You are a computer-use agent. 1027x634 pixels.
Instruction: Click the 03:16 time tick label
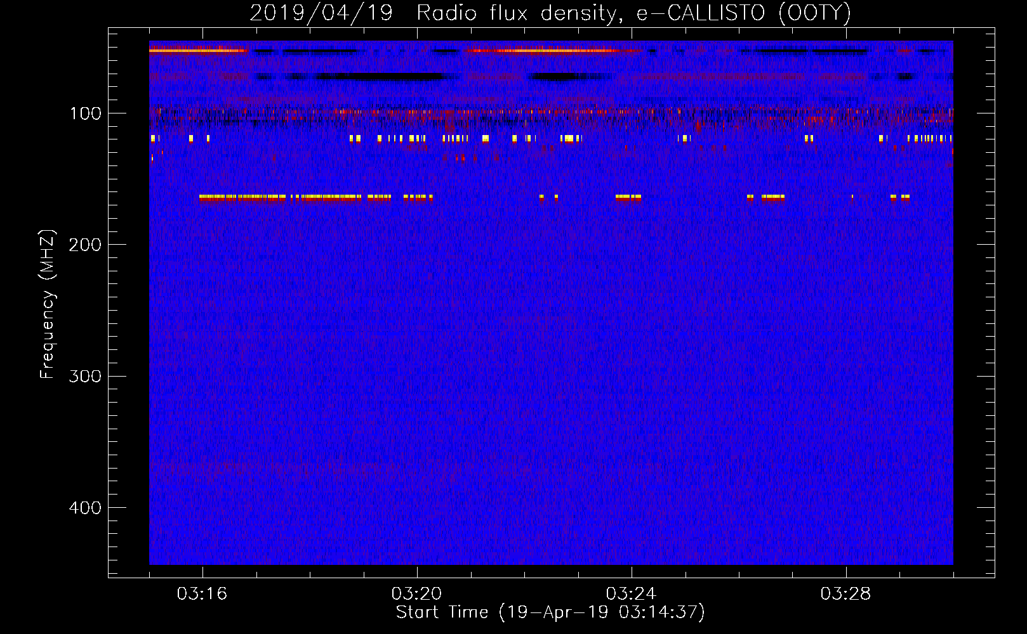pyautogui.click(x=202, y=594)
